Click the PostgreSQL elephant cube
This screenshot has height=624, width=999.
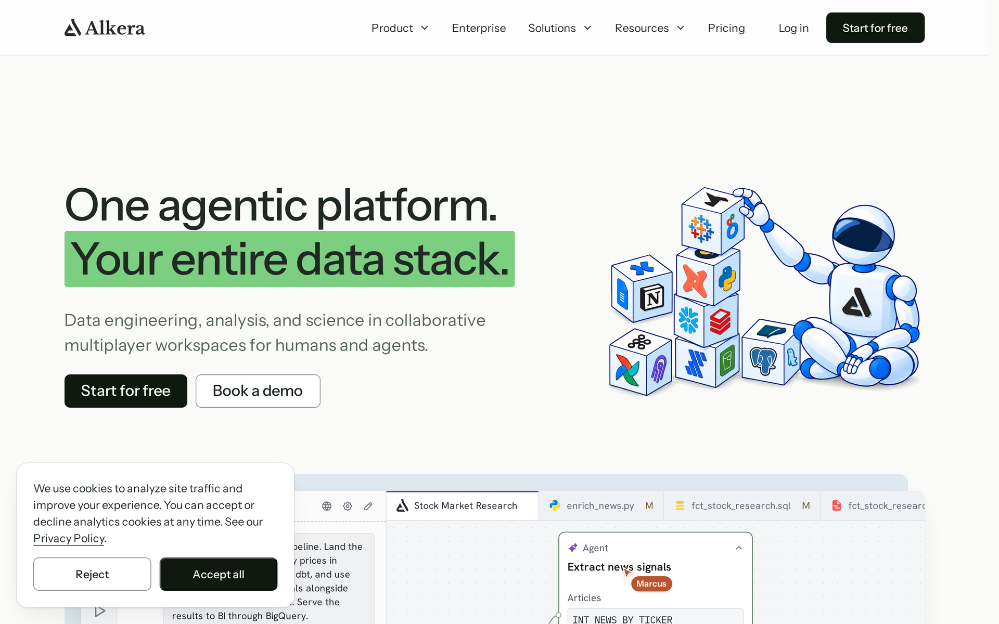point(763,360)
